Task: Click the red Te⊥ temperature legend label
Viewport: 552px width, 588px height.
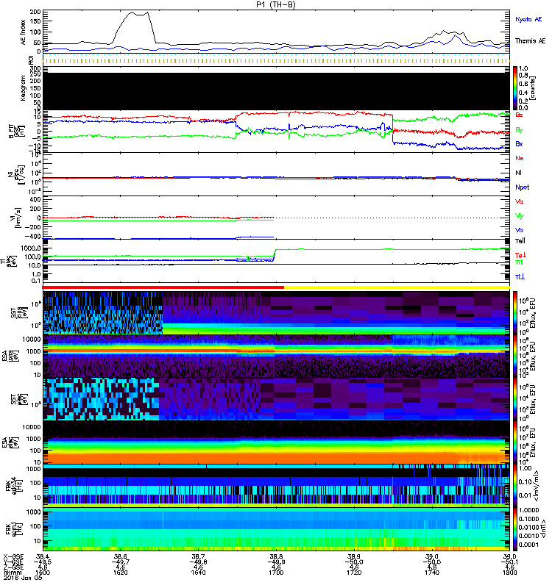Action: point(520,255)
